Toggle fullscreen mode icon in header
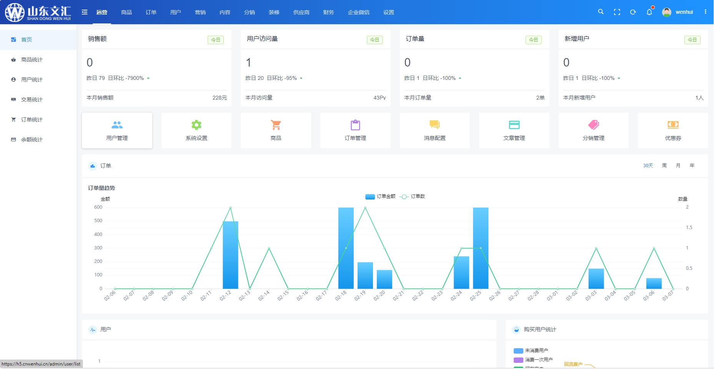Image resolution: width=714 pixels, height=369 pixels. click(617, 12)
